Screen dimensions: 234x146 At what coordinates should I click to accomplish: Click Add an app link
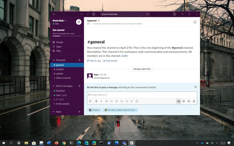(x=94, y=61)
